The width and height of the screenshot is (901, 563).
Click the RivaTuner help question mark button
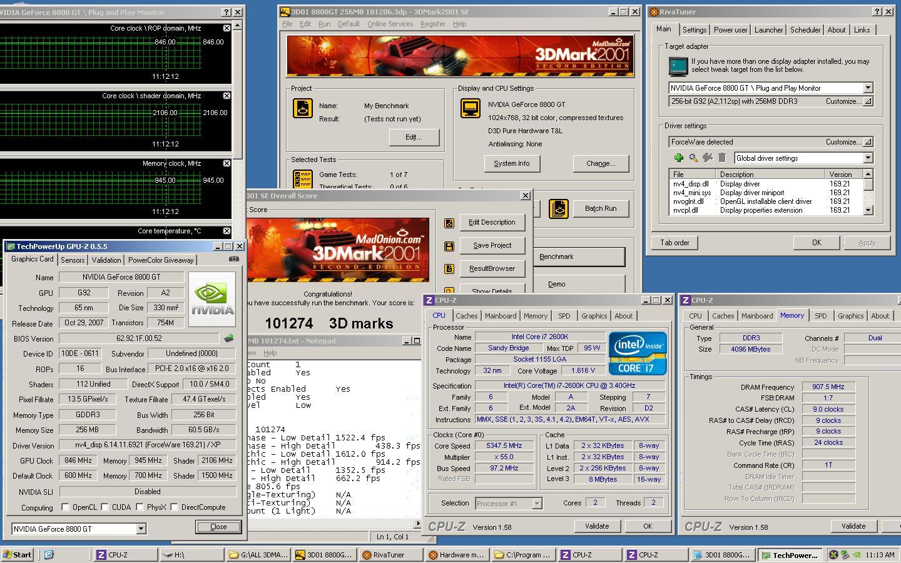[876, 11]
